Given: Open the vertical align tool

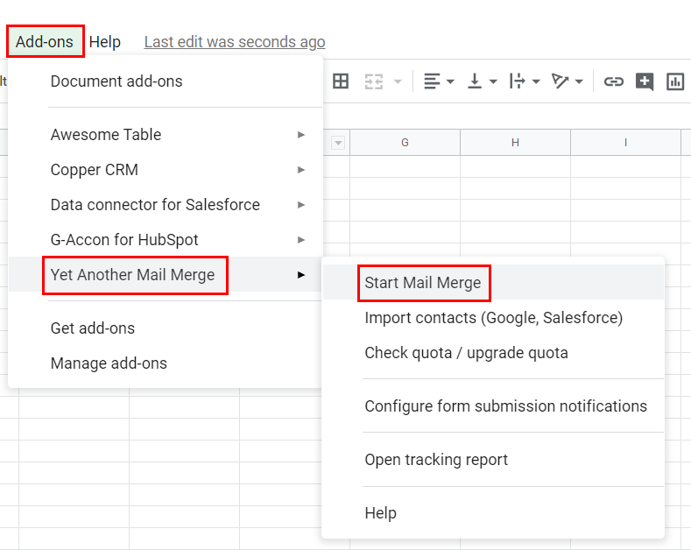Looking at the screenshot, I should [x=482, y=81].
